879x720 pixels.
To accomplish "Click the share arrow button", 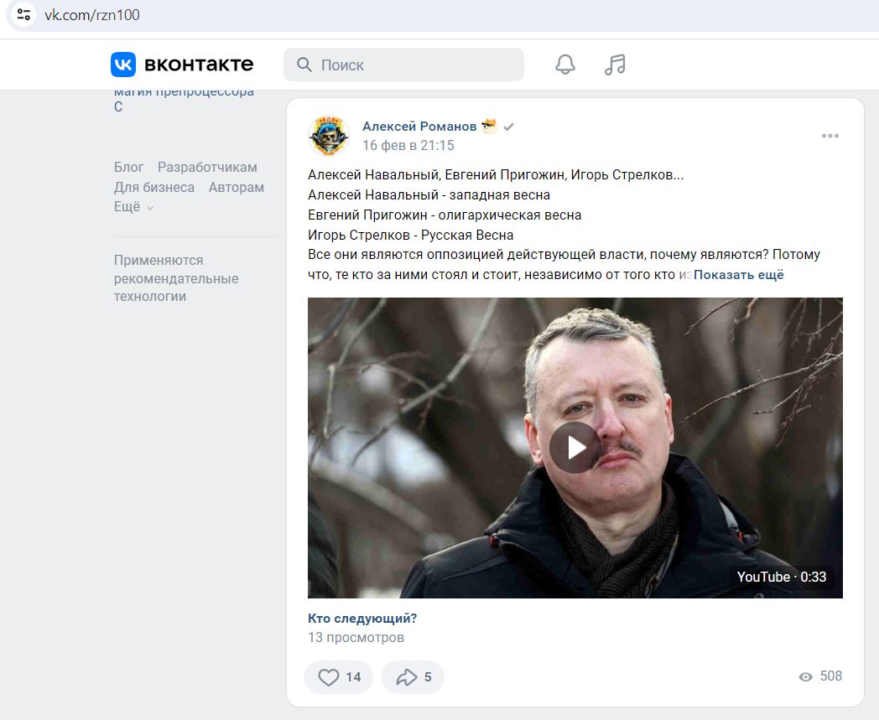I will (x=413, y=677).
